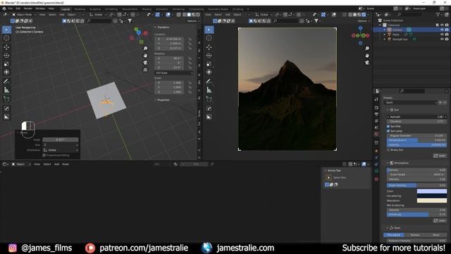
Task: Select Texture stars mode button
Action: [x=415, y=235]
